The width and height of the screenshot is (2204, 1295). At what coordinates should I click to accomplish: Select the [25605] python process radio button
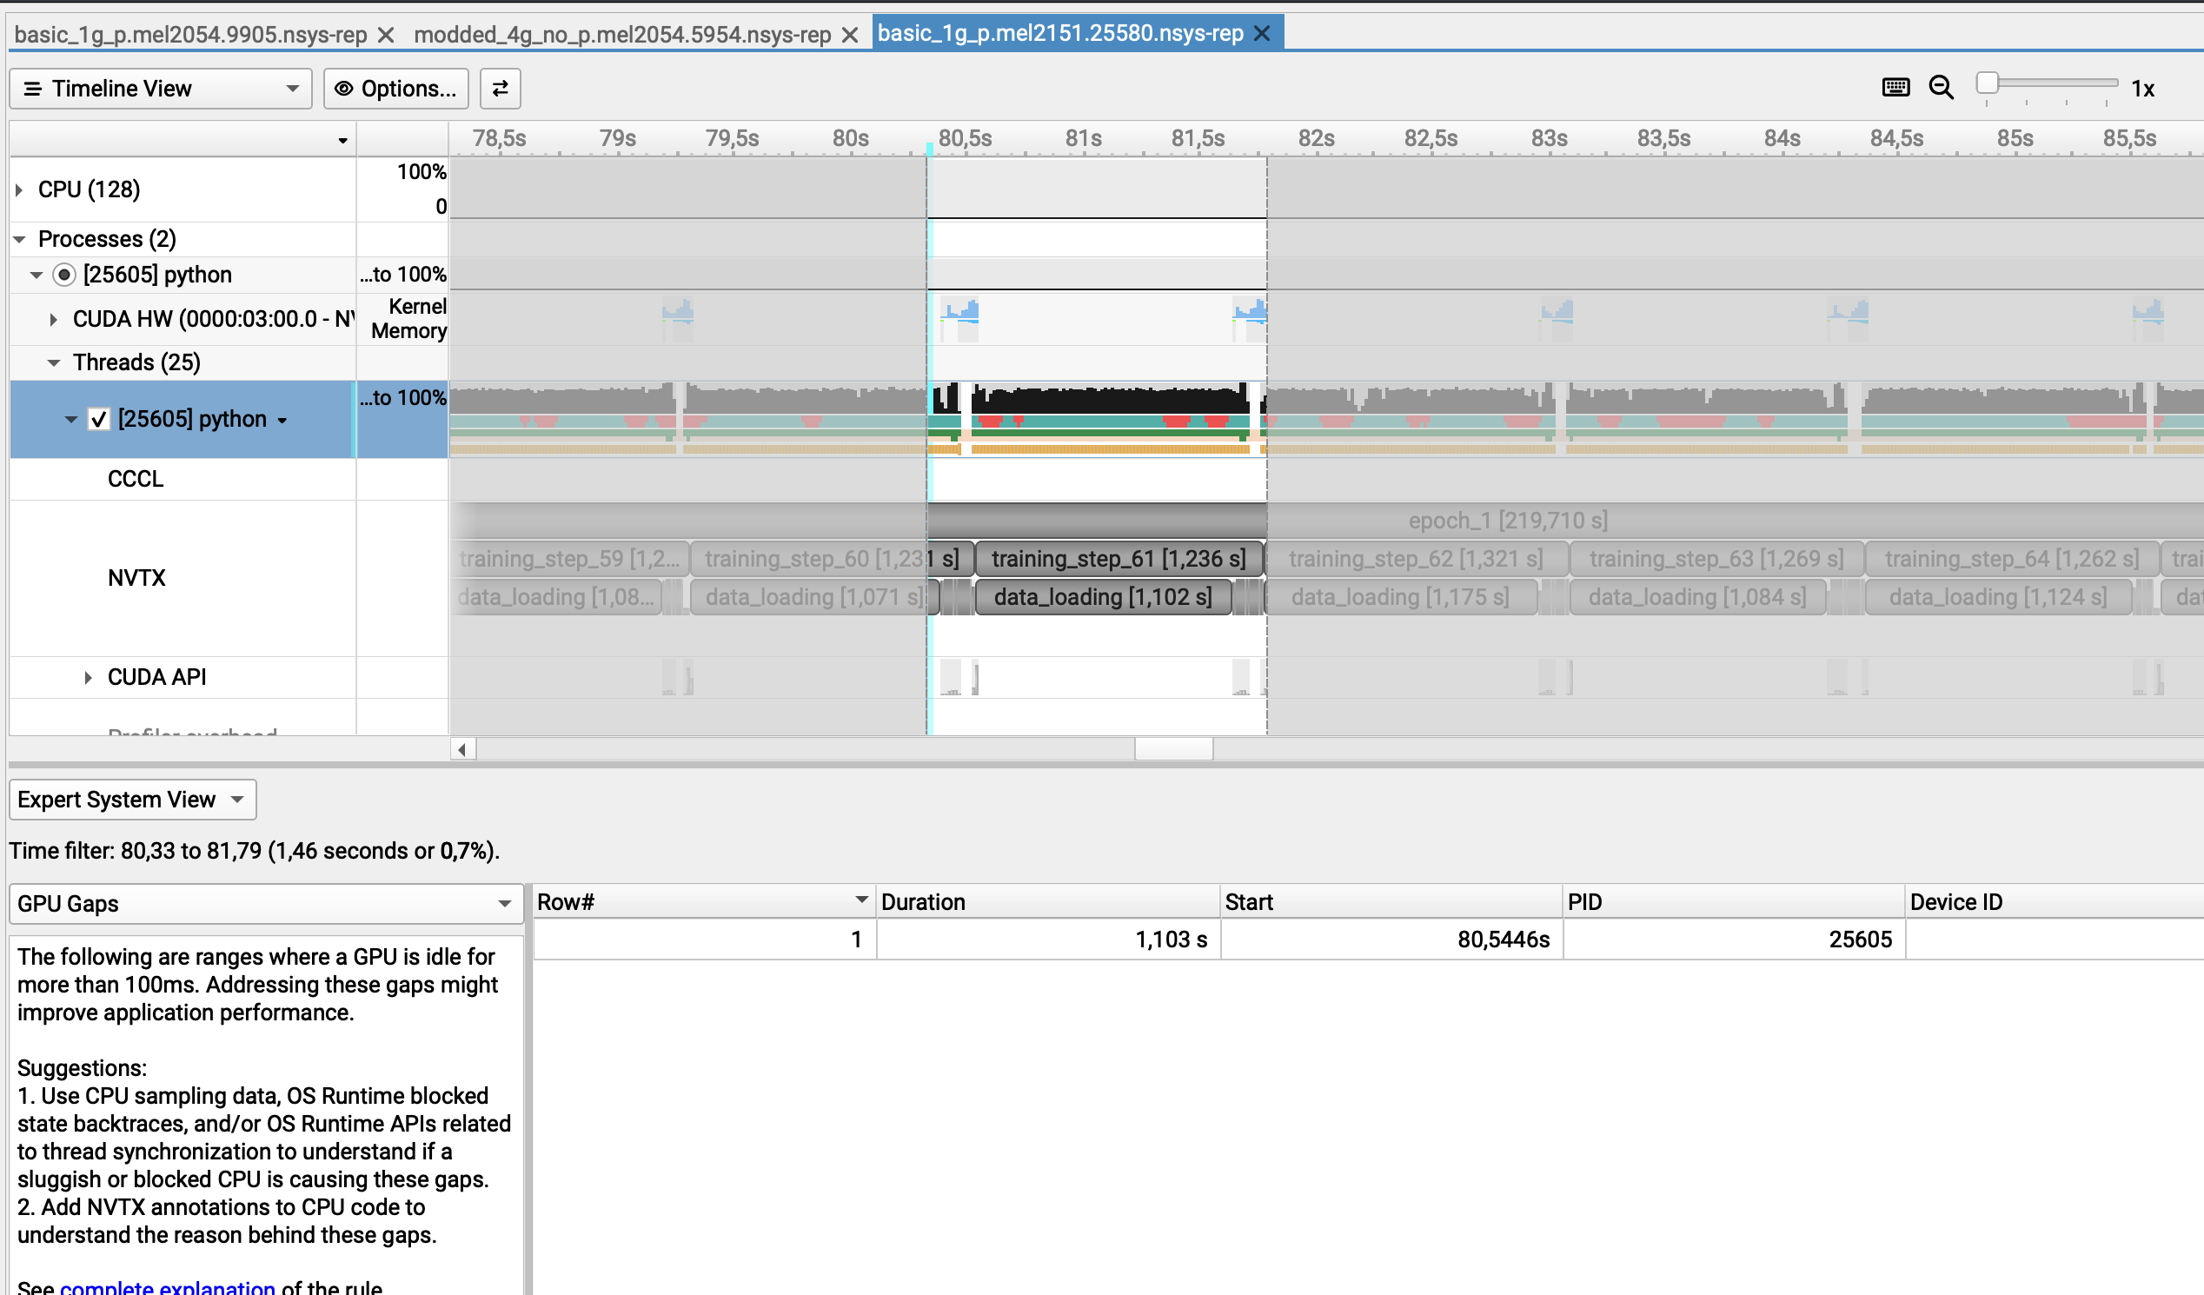(x=63, y=275)
